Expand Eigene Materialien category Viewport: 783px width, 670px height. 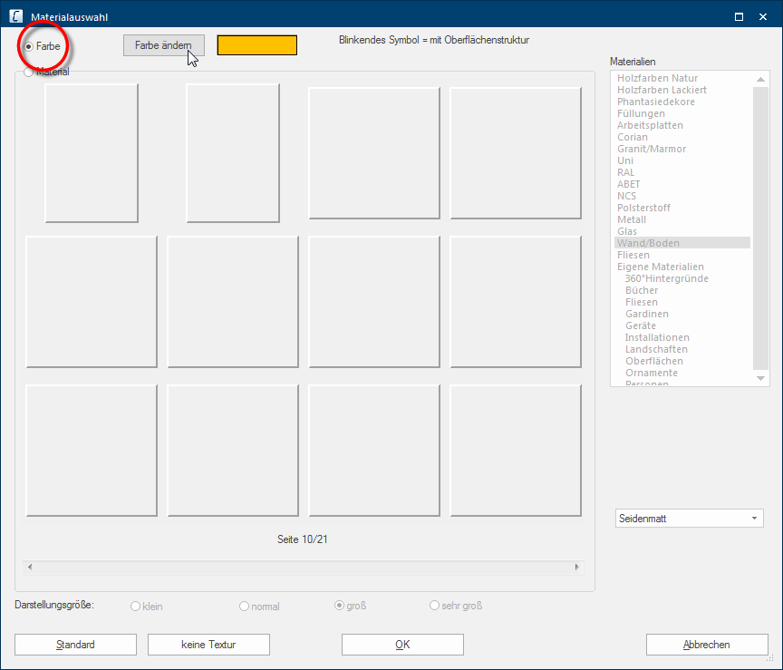click(660, 267)
